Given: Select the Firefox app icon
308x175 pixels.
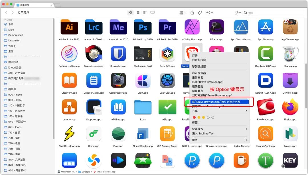Looking at the screenshot, I should coord(290,107).
